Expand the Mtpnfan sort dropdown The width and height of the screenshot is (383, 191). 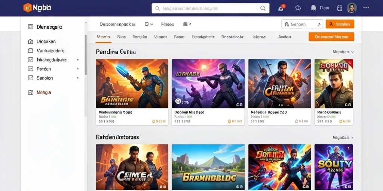pyautogui.click(x=343, y=52)
